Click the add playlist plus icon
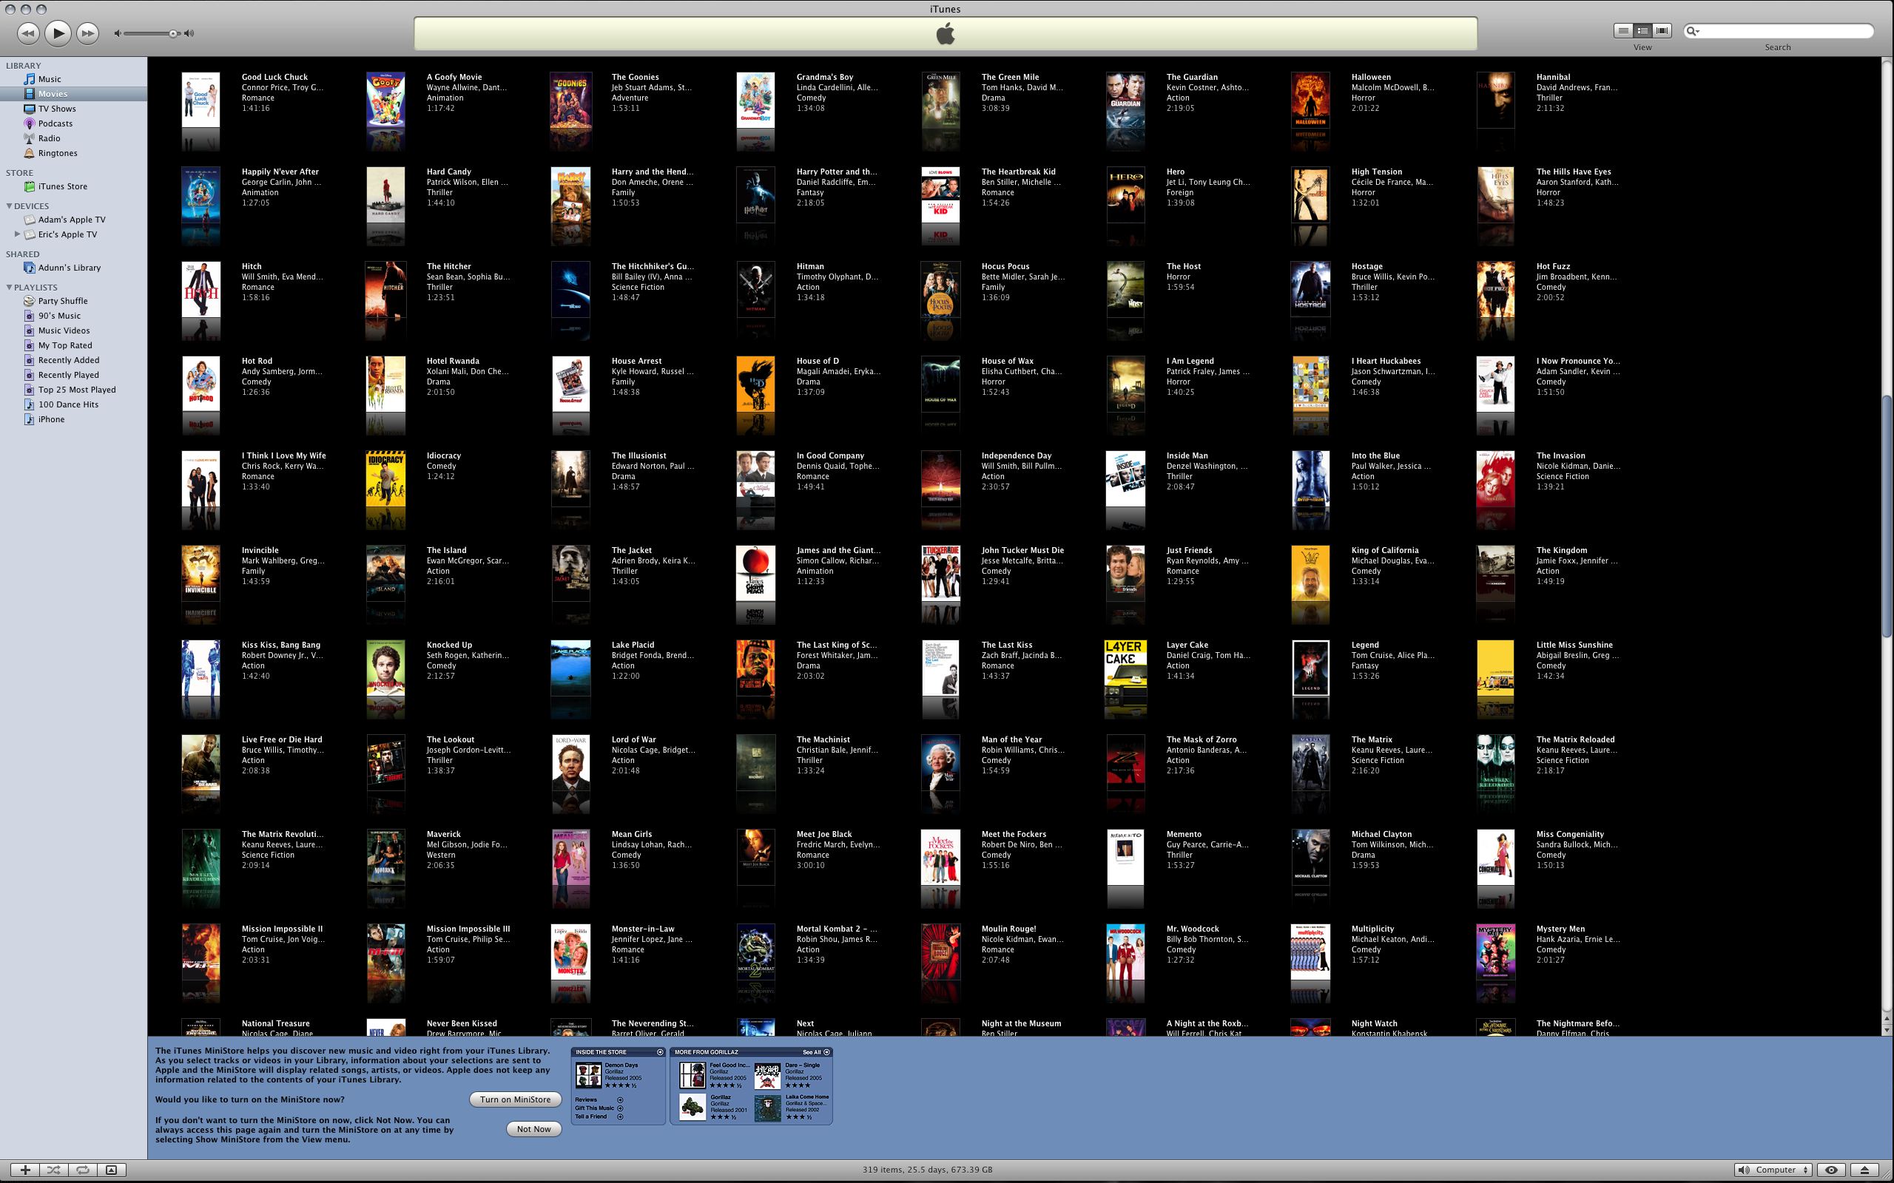The height and width of the screenshot is (1183, 1894). [25, 1170]
